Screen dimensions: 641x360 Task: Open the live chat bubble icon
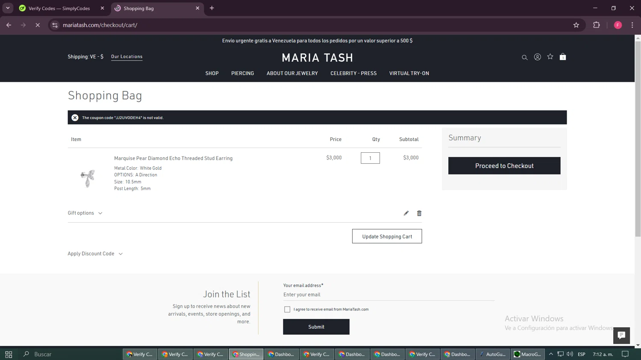coord(621,335)
